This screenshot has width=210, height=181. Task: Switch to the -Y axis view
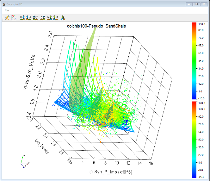[42, 18]
